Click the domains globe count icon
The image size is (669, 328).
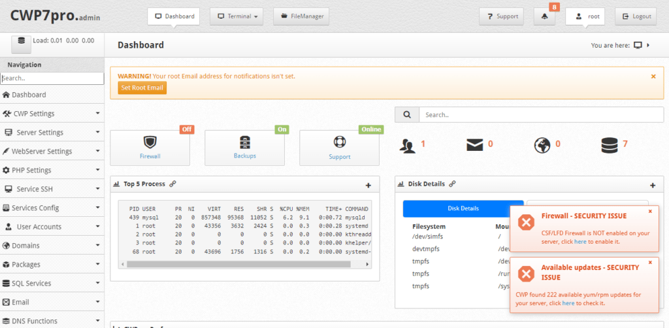click(x=542, y=146)
